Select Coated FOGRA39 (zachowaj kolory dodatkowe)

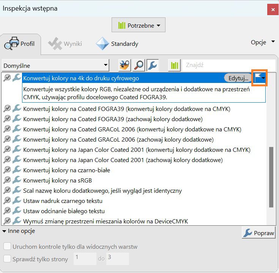113,119
